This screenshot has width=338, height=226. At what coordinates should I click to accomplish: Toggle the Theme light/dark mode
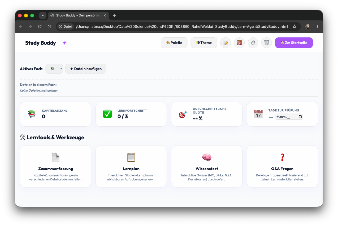(204, 43)
